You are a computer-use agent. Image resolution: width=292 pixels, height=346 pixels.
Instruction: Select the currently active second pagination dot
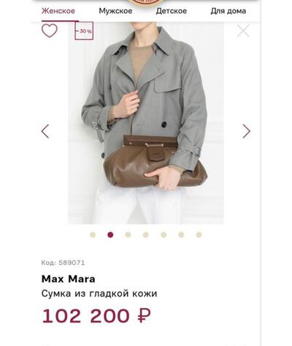(110, 235)
